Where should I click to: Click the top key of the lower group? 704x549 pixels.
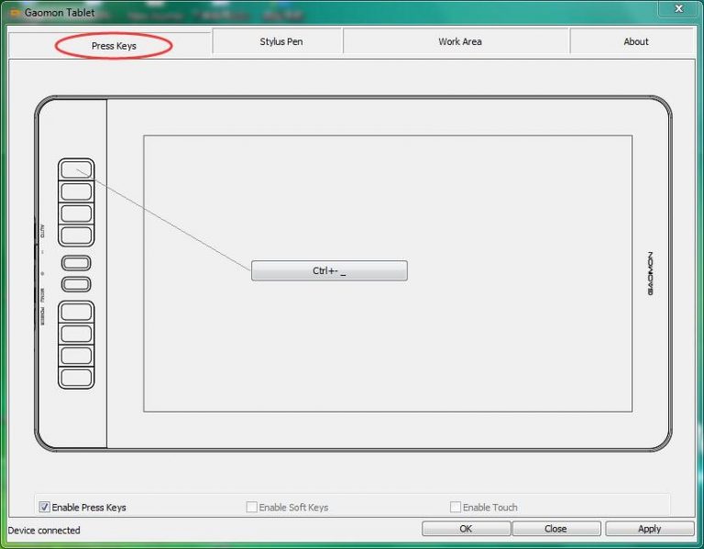[76, 312]
